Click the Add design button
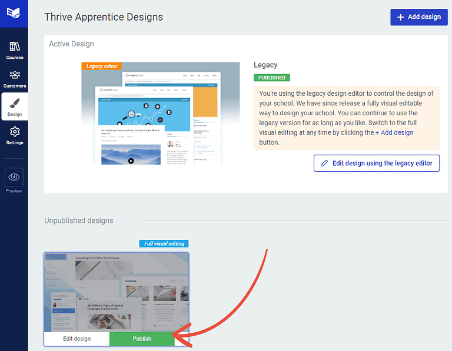 (x=419, y=17)
